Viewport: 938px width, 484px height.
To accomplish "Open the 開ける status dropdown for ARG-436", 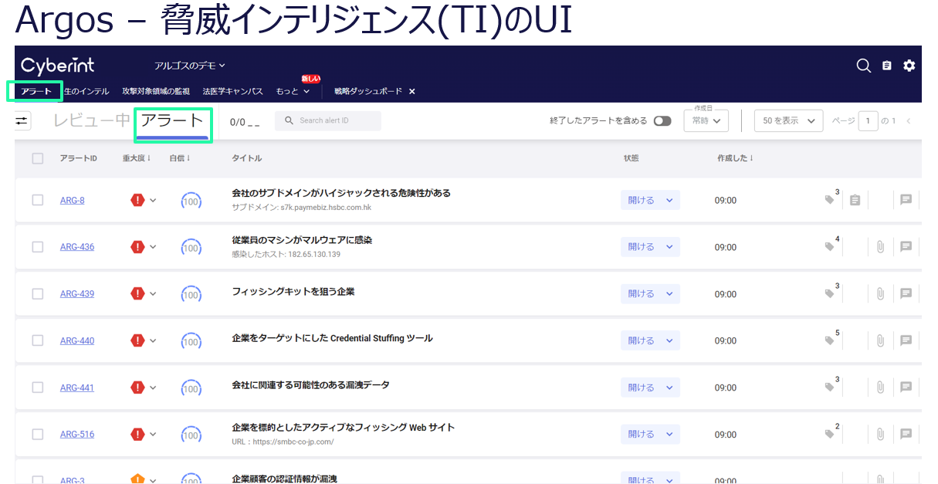I will [650, 247].
